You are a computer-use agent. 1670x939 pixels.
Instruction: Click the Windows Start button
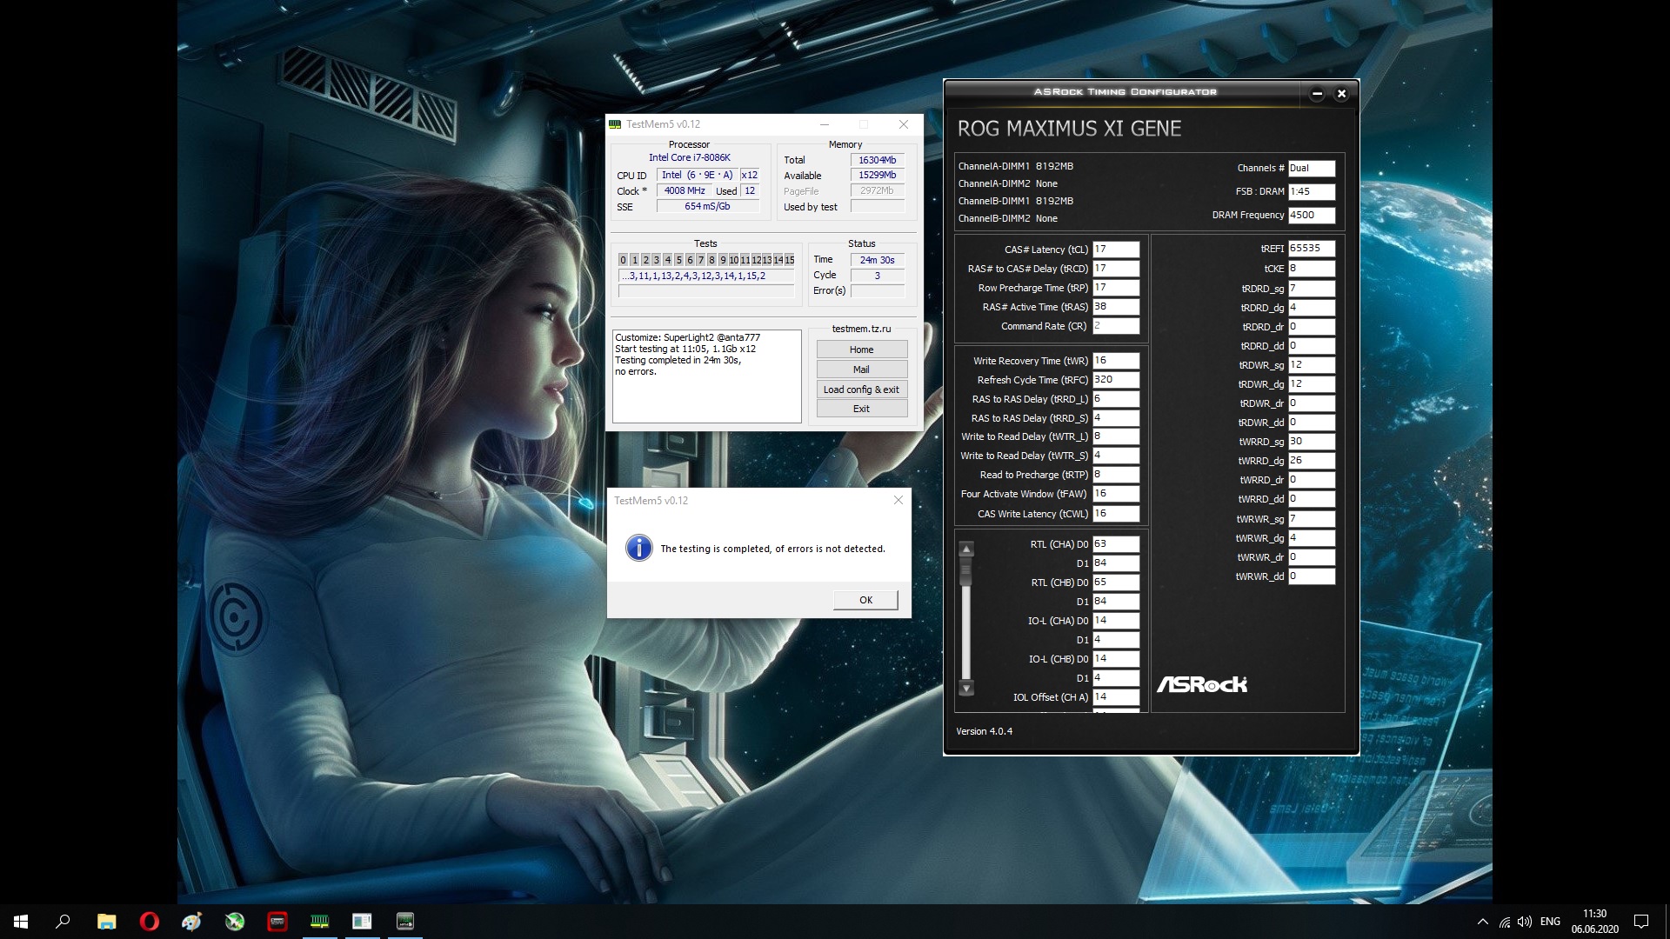click(21, 922)
